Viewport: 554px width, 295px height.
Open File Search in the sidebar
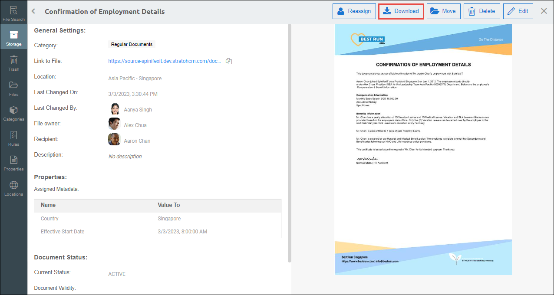click(x=13, y=13)
